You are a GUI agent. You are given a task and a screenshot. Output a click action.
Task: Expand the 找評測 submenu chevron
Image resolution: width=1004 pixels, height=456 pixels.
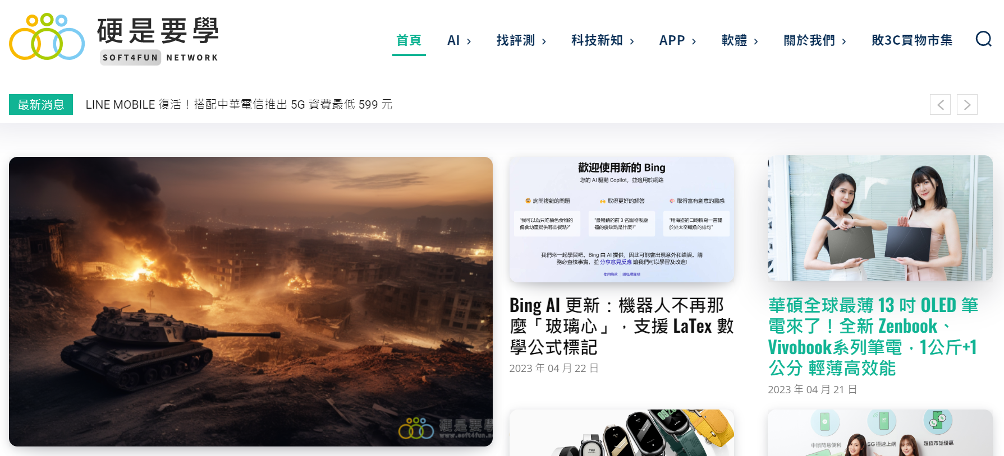pyautogui.click(x=544, y=41)
